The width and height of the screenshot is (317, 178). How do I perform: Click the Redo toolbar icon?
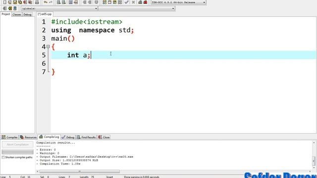point(51,2)
